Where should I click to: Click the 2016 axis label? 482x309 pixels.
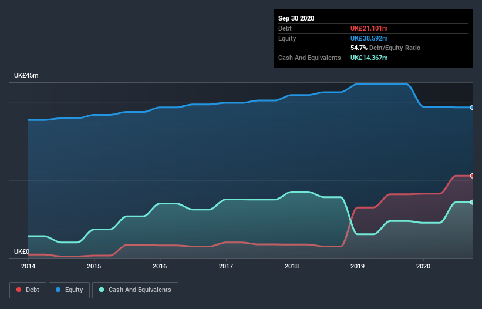[160, 266]
